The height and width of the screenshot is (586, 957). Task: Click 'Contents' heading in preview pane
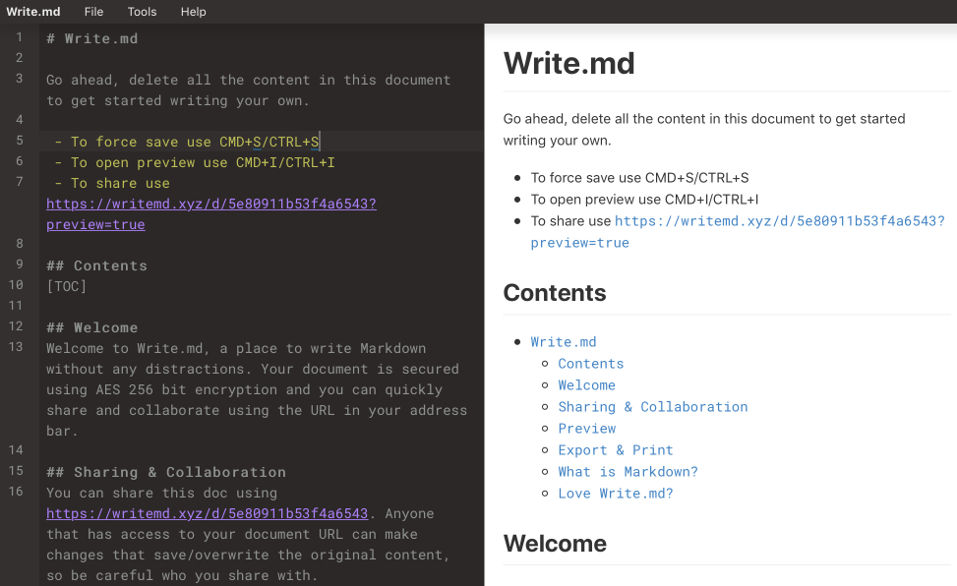(x=554, y=293)
